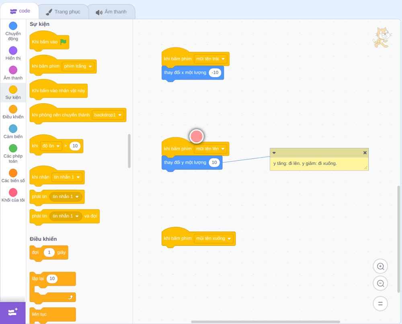
Task: Select the Khối của tôi category circle
Action: pyautogui.click(x=13, y=193)
